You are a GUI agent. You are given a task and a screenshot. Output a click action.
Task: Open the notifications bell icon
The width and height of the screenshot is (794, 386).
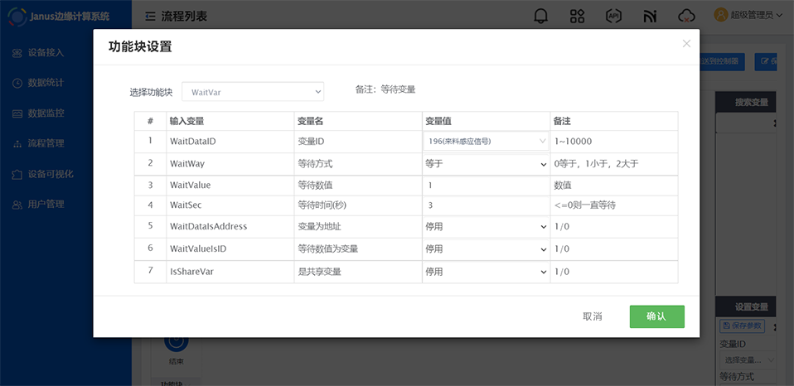tap(541, 17)
